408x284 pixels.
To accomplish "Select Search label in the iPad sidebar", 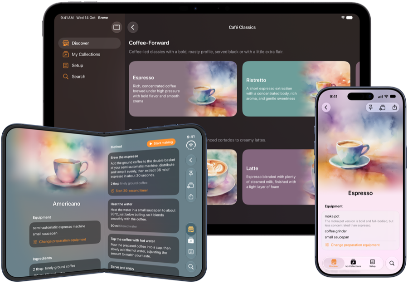I will [x=78, y=77].
